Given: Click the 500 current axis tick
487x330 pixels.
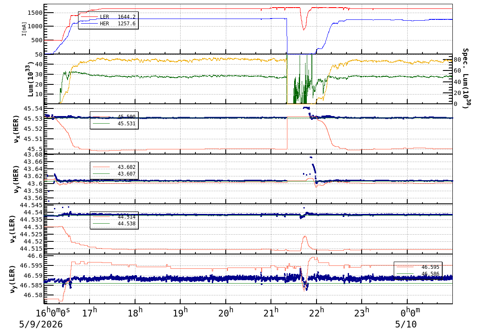Looking at the screenshot, I should pyautogui.click(x=37, y=40).
